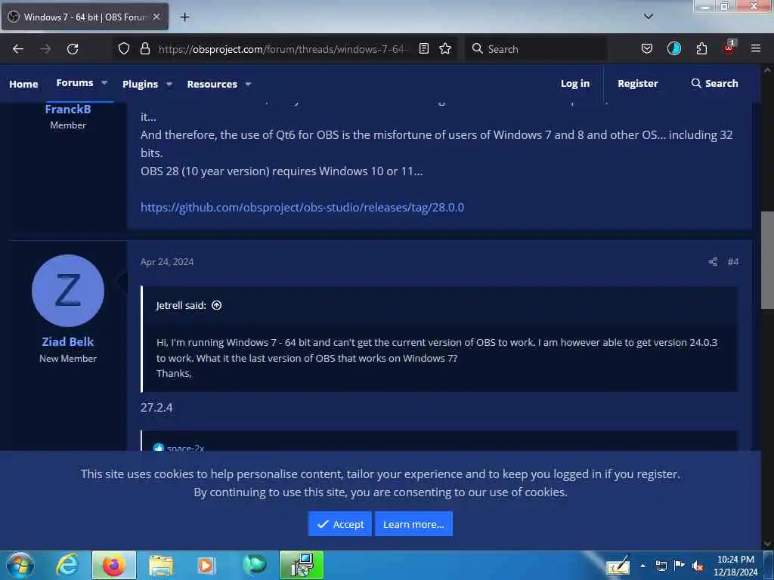The image size is (774, 580).
Task: Click the muted volume tray icon
Action: coord(698,566)
